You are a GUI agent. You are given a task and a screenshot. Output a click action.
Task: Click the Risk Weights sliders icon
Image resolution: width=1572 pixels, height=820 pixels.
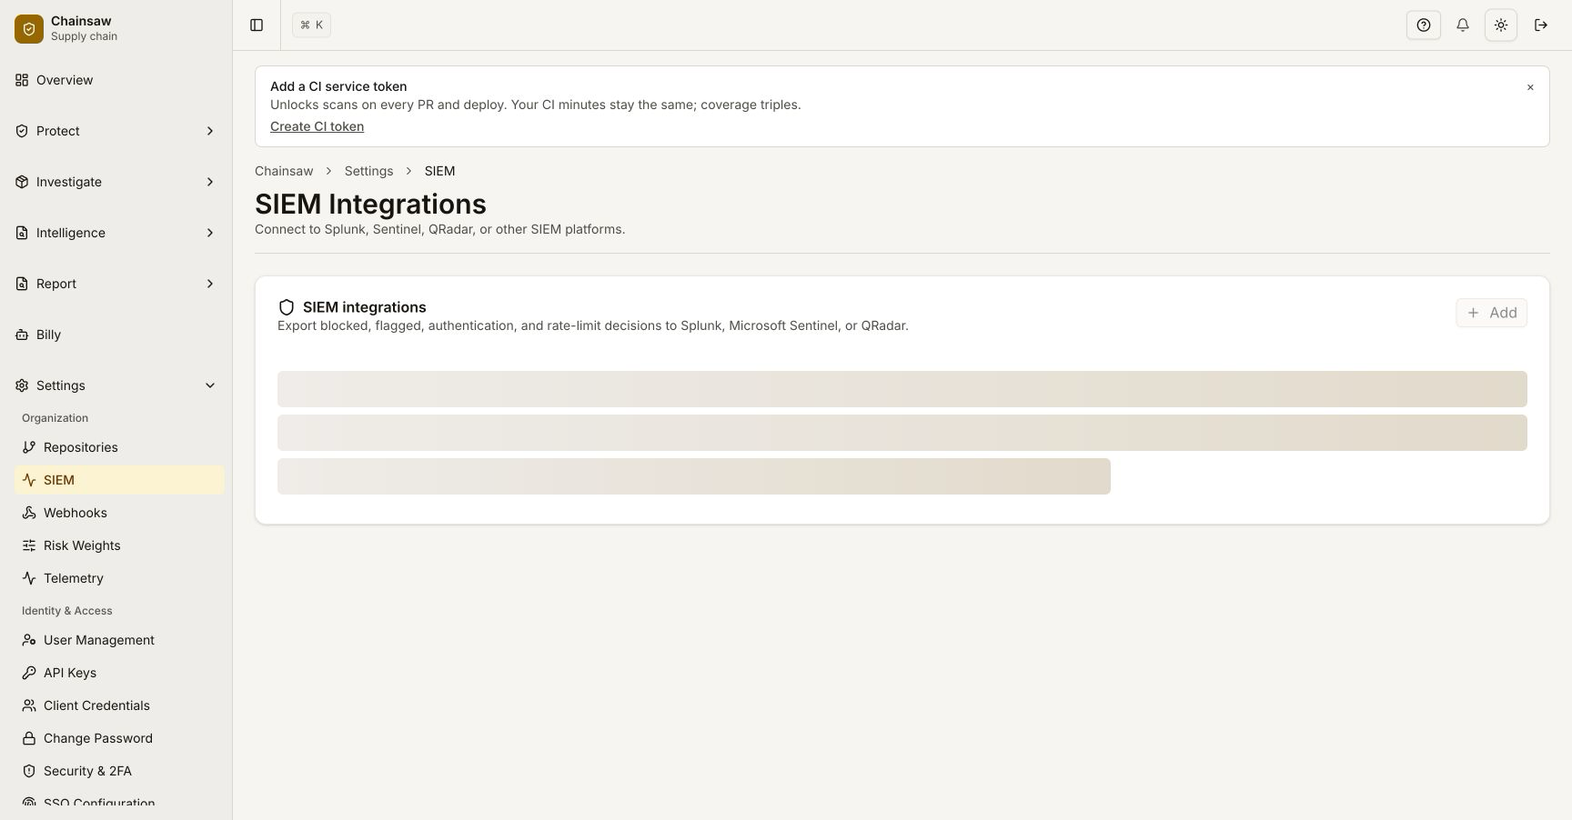[29, 545]
